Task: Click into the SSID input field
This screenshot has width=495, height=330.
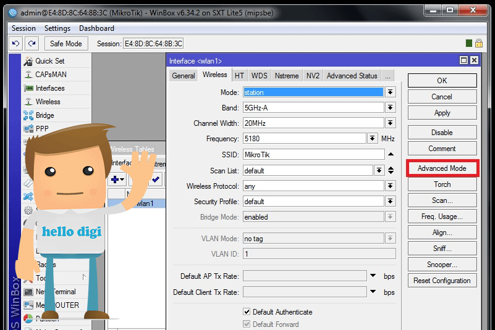Action: [x=313, y=154]
